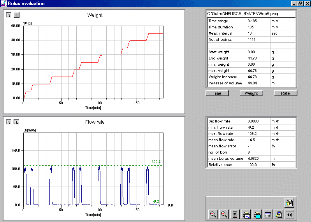The width and height of the screenshot is (311, 222).
Task: Click the Time[min] label under Weight chart
Action: [93, 108]
